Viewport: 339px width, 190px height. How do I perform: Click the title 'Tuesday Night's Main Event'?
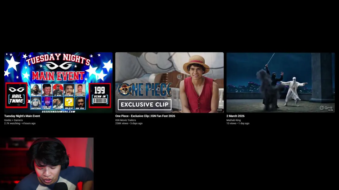click(22, 116)
